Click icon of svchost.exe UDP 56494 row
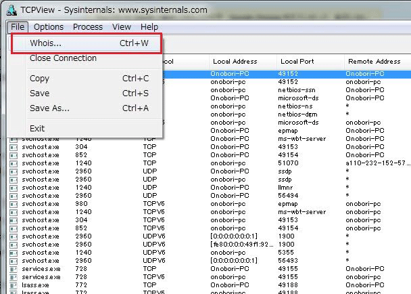 tap(14, 196)
